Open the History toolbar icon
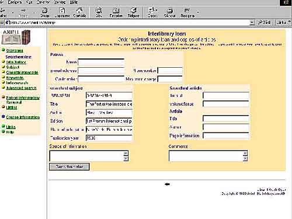 coord(133,11)
